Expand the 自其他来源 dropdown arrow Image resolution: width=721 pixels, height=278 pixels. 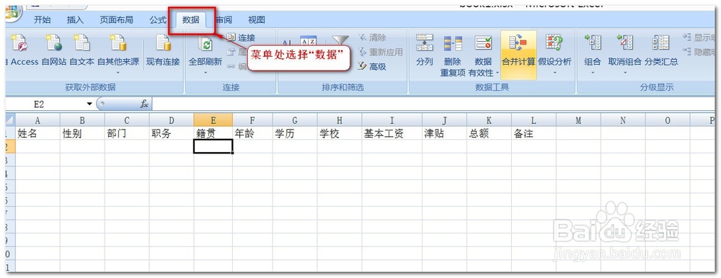(118, 73)
